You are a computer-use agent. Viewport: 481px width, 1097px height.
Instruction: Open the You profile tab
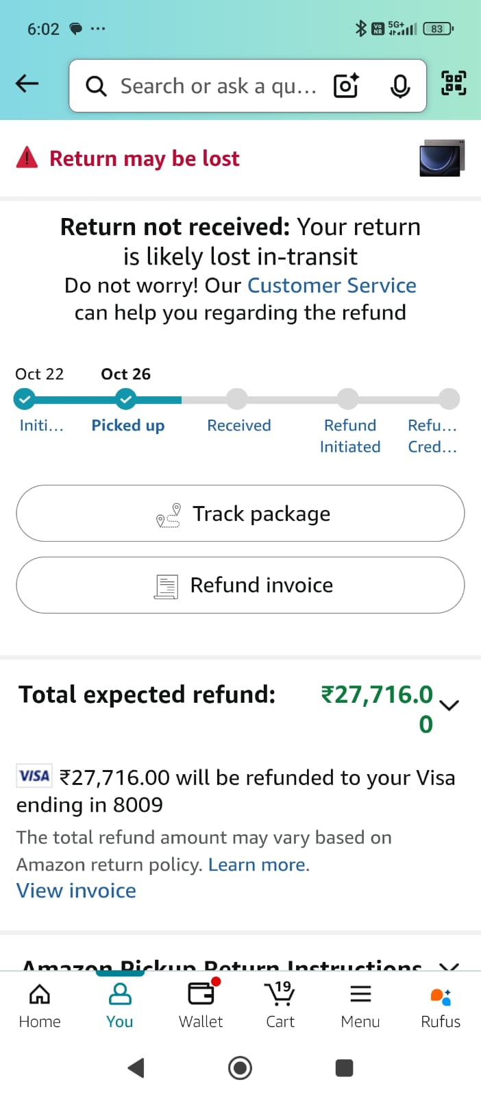pos(120,1006)
